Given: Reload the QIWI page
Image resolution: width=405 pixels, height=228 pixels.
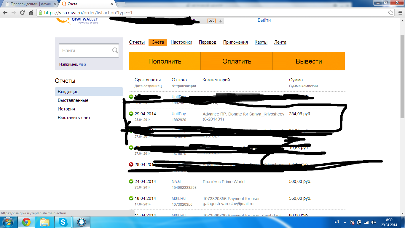Looking at the screenshot, I should click(22, 13).
